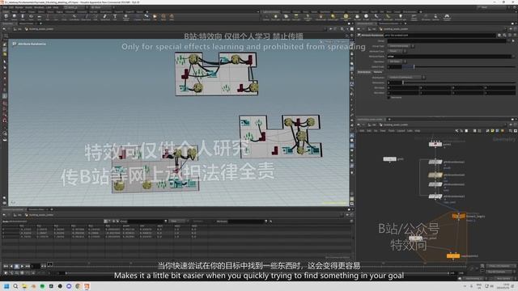518x291 pixels.
Task: Open View dropdown in geometry spreadsheet
Action: tap(178, 221)
